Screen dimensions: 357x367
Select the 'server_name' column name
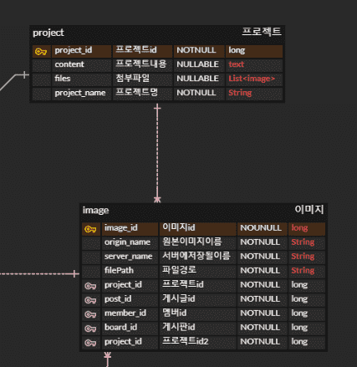coord(130,257)
